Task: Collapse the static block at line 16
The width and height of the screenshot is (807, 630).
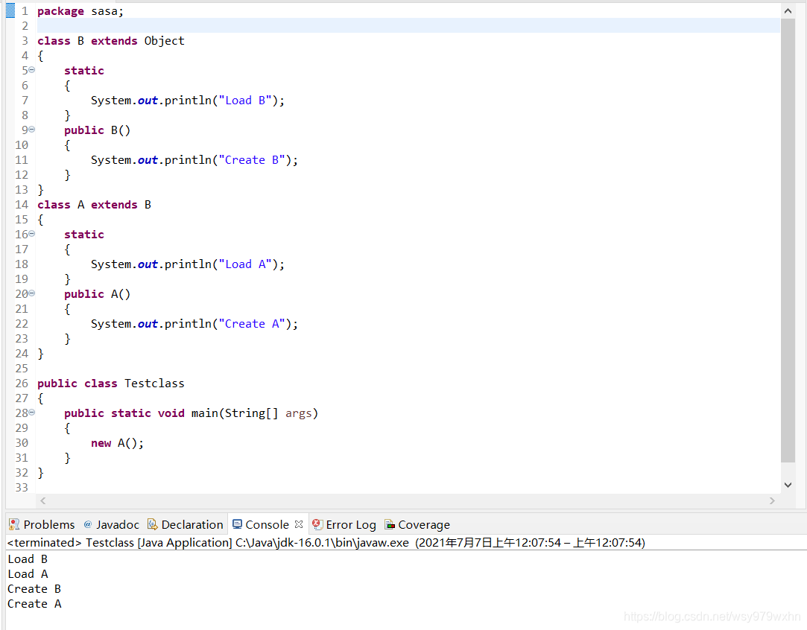Action: [32, 234]
